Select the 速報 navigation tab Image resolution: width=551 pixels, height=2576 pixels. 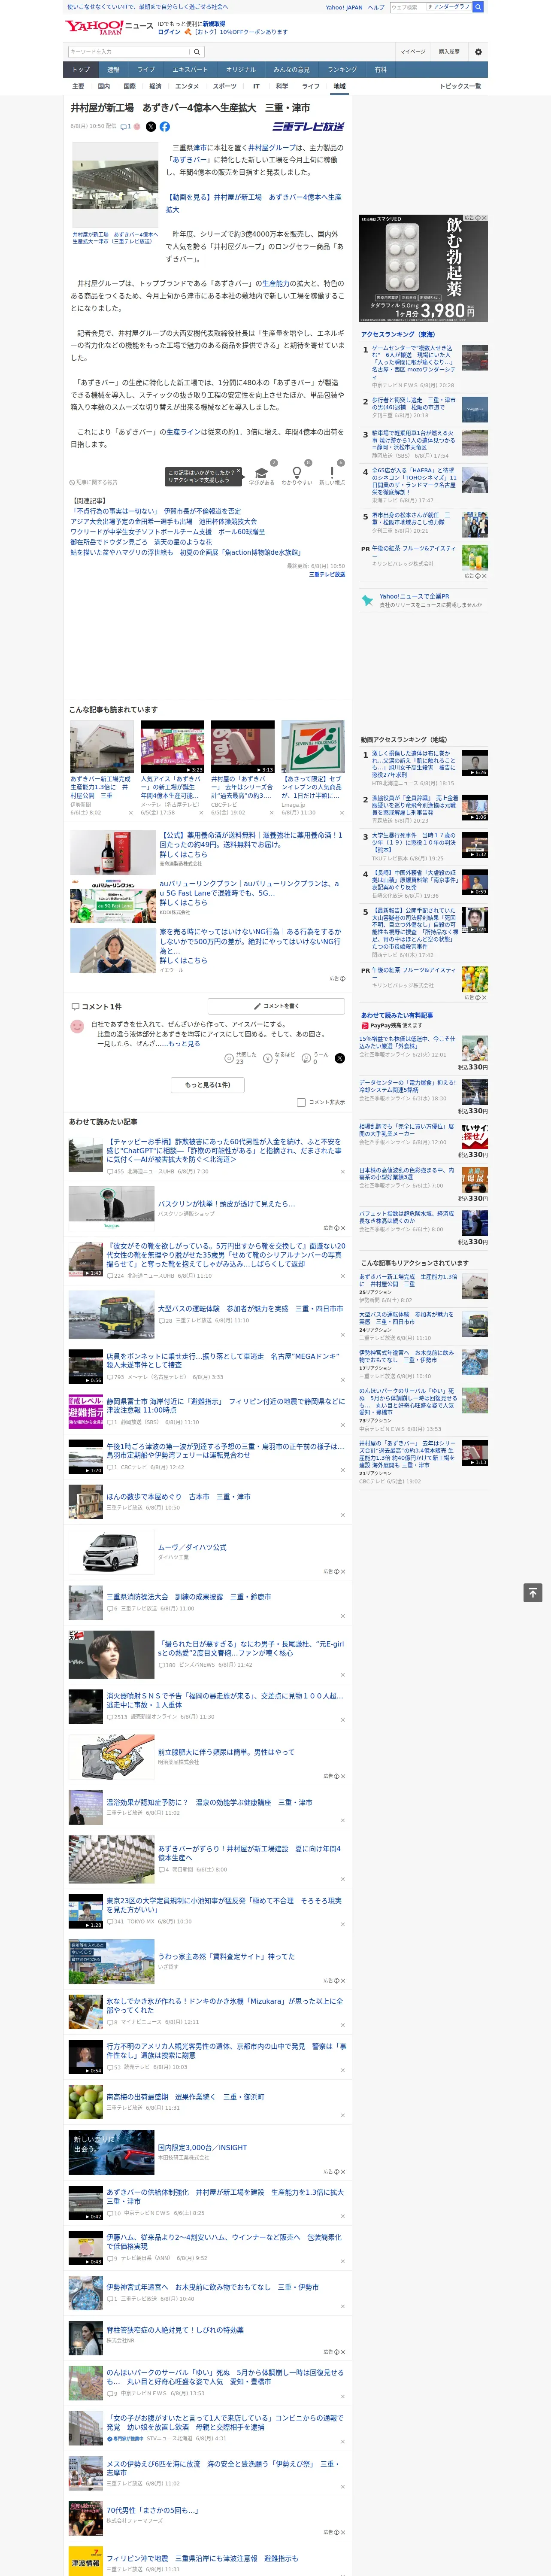point(113,69)
